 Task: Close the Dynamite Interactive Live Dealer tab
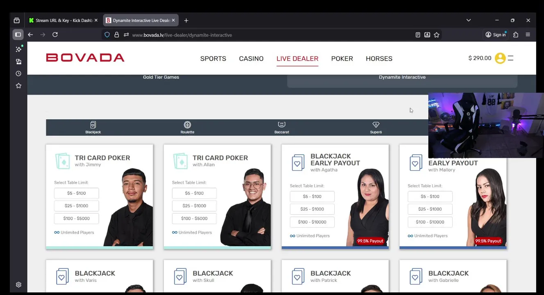pos(173,20)
